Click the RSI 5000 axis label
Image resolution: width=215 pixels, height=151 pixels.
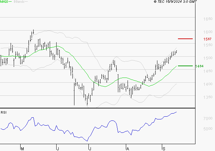point(208,129)
